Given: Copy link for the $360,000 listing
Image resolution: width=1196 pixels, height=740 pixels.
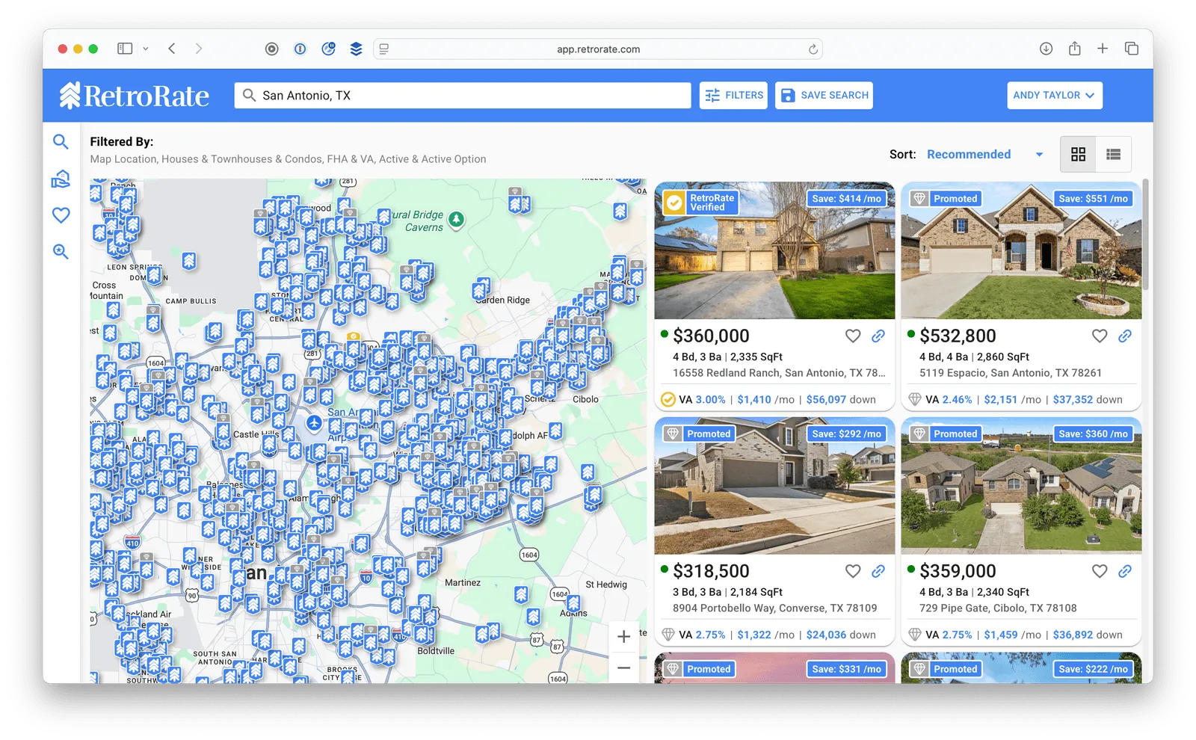Looking at the screenshot, I should click(x=878, y=336).
